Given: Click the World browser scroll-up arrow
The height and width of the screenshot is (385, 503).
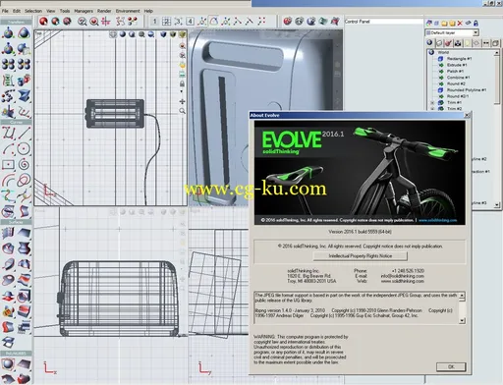Looking at the screenshot, I should point(497,52).
